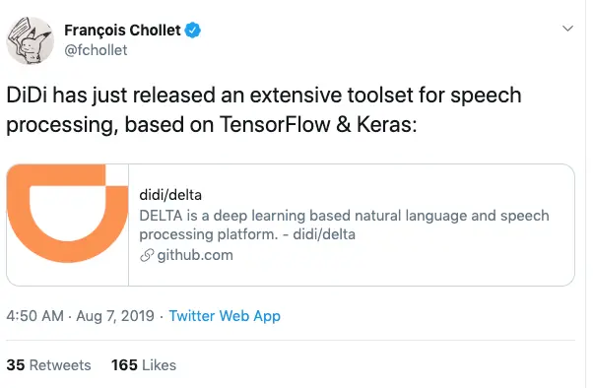Open the didi/delta card title
593x388 pixels.
[x=170, y=195]
